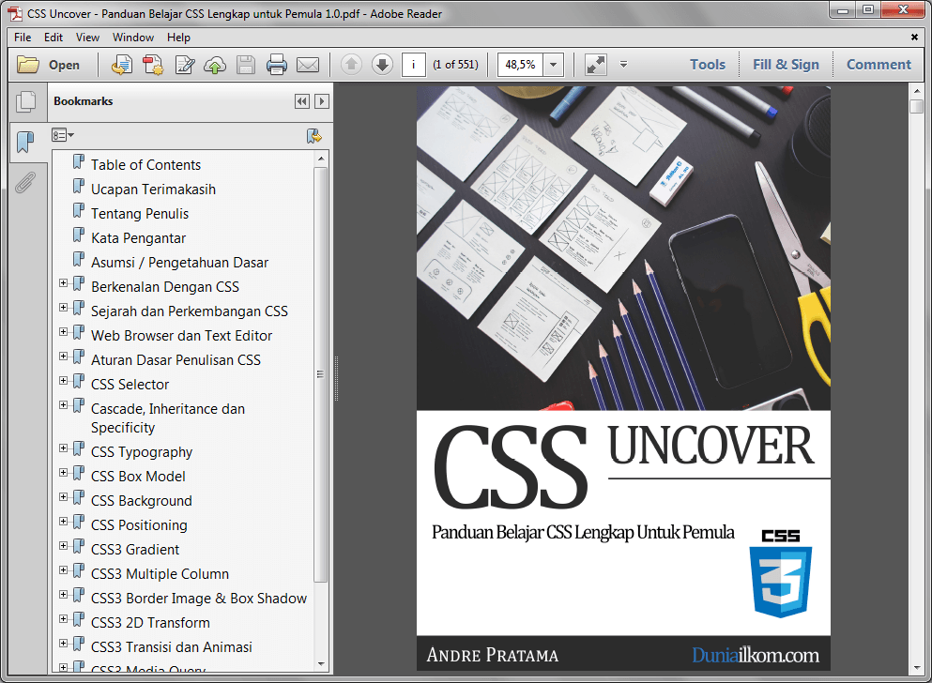The image size is (932, 683).
Task: Expand the CSS Box Model bookmark
Action: 63,472
